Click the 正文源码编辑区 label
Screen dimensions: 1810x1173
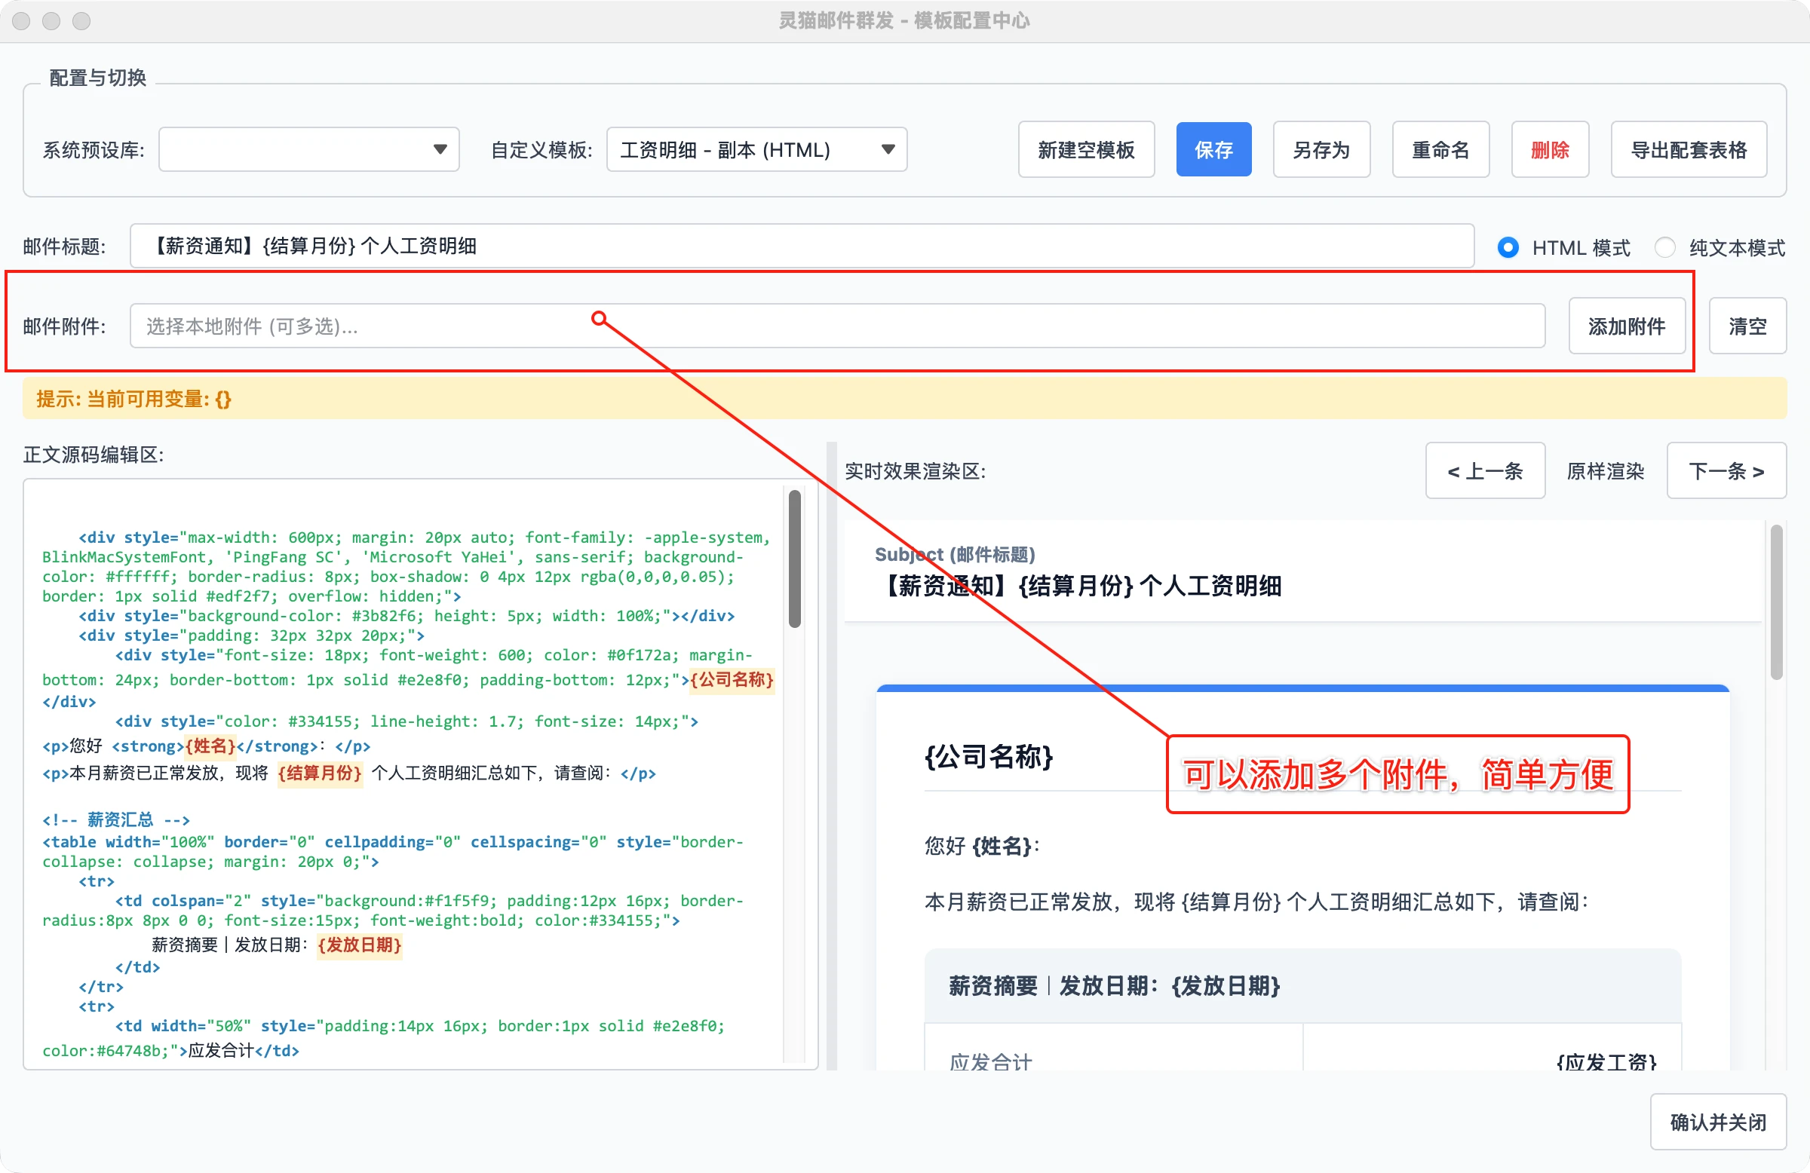coord(94,454)
